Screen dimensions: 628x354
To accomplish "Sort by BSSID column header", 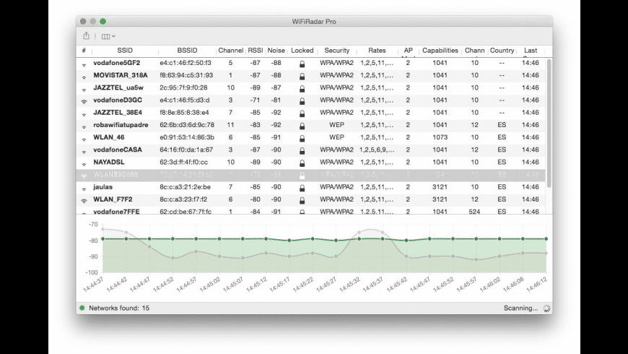I will [187, 51].
